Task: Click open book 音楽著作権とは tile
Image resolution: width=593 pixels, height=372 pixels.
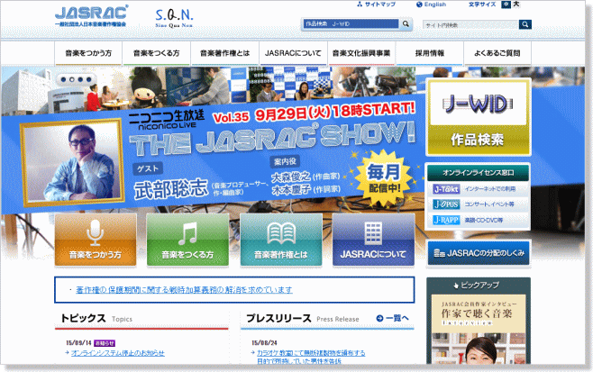Action: (x=281, y=240)
